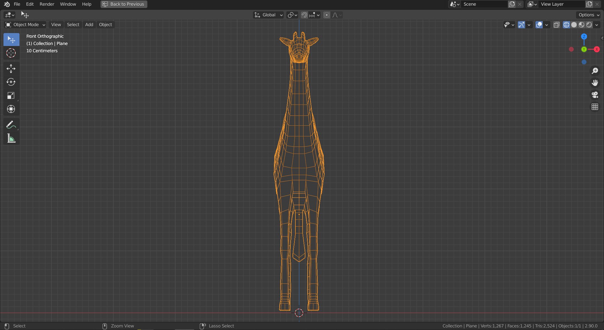
Task: Click the red X axis gizmo handle
Action: point(596,49)
